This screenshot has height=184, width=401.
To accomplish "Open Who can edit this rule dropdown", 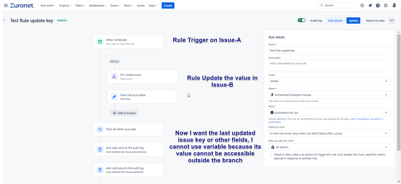I will (329, 147).
